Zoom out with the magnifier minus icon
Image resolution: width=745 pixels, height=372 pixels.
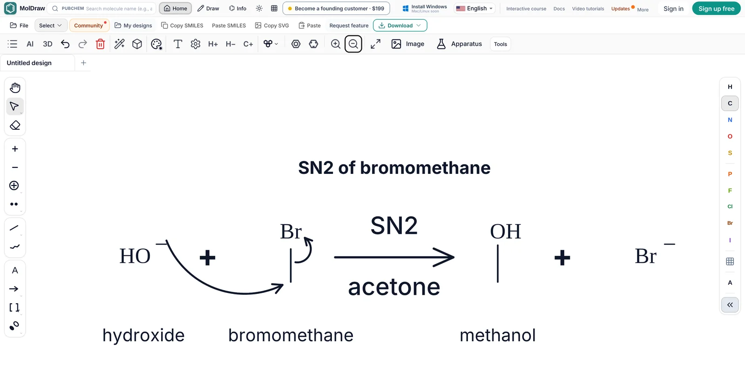click(x=353, y=44)
